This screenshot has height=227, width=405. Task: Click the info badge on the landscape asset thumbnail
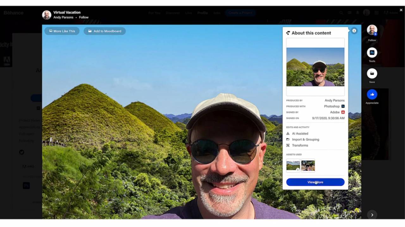pyautogui.click(x=298, y=170)
